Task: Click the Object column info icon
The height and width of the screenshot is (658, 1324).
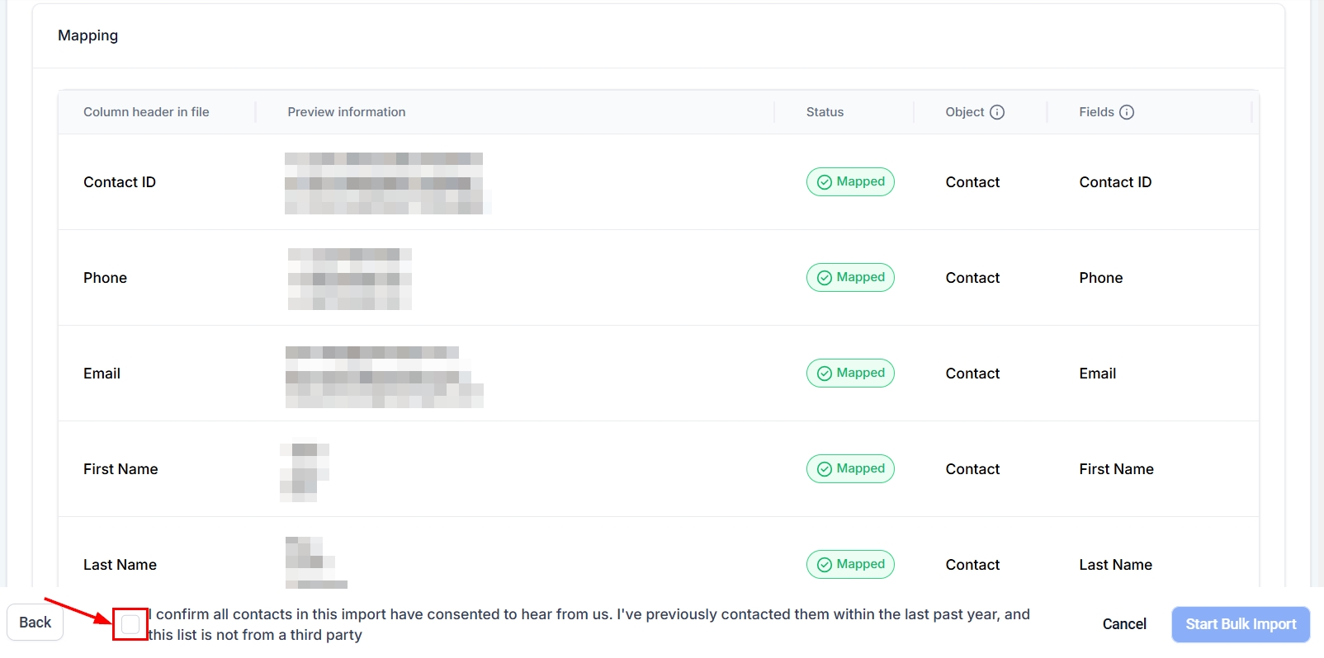Action: click(997, 112)
